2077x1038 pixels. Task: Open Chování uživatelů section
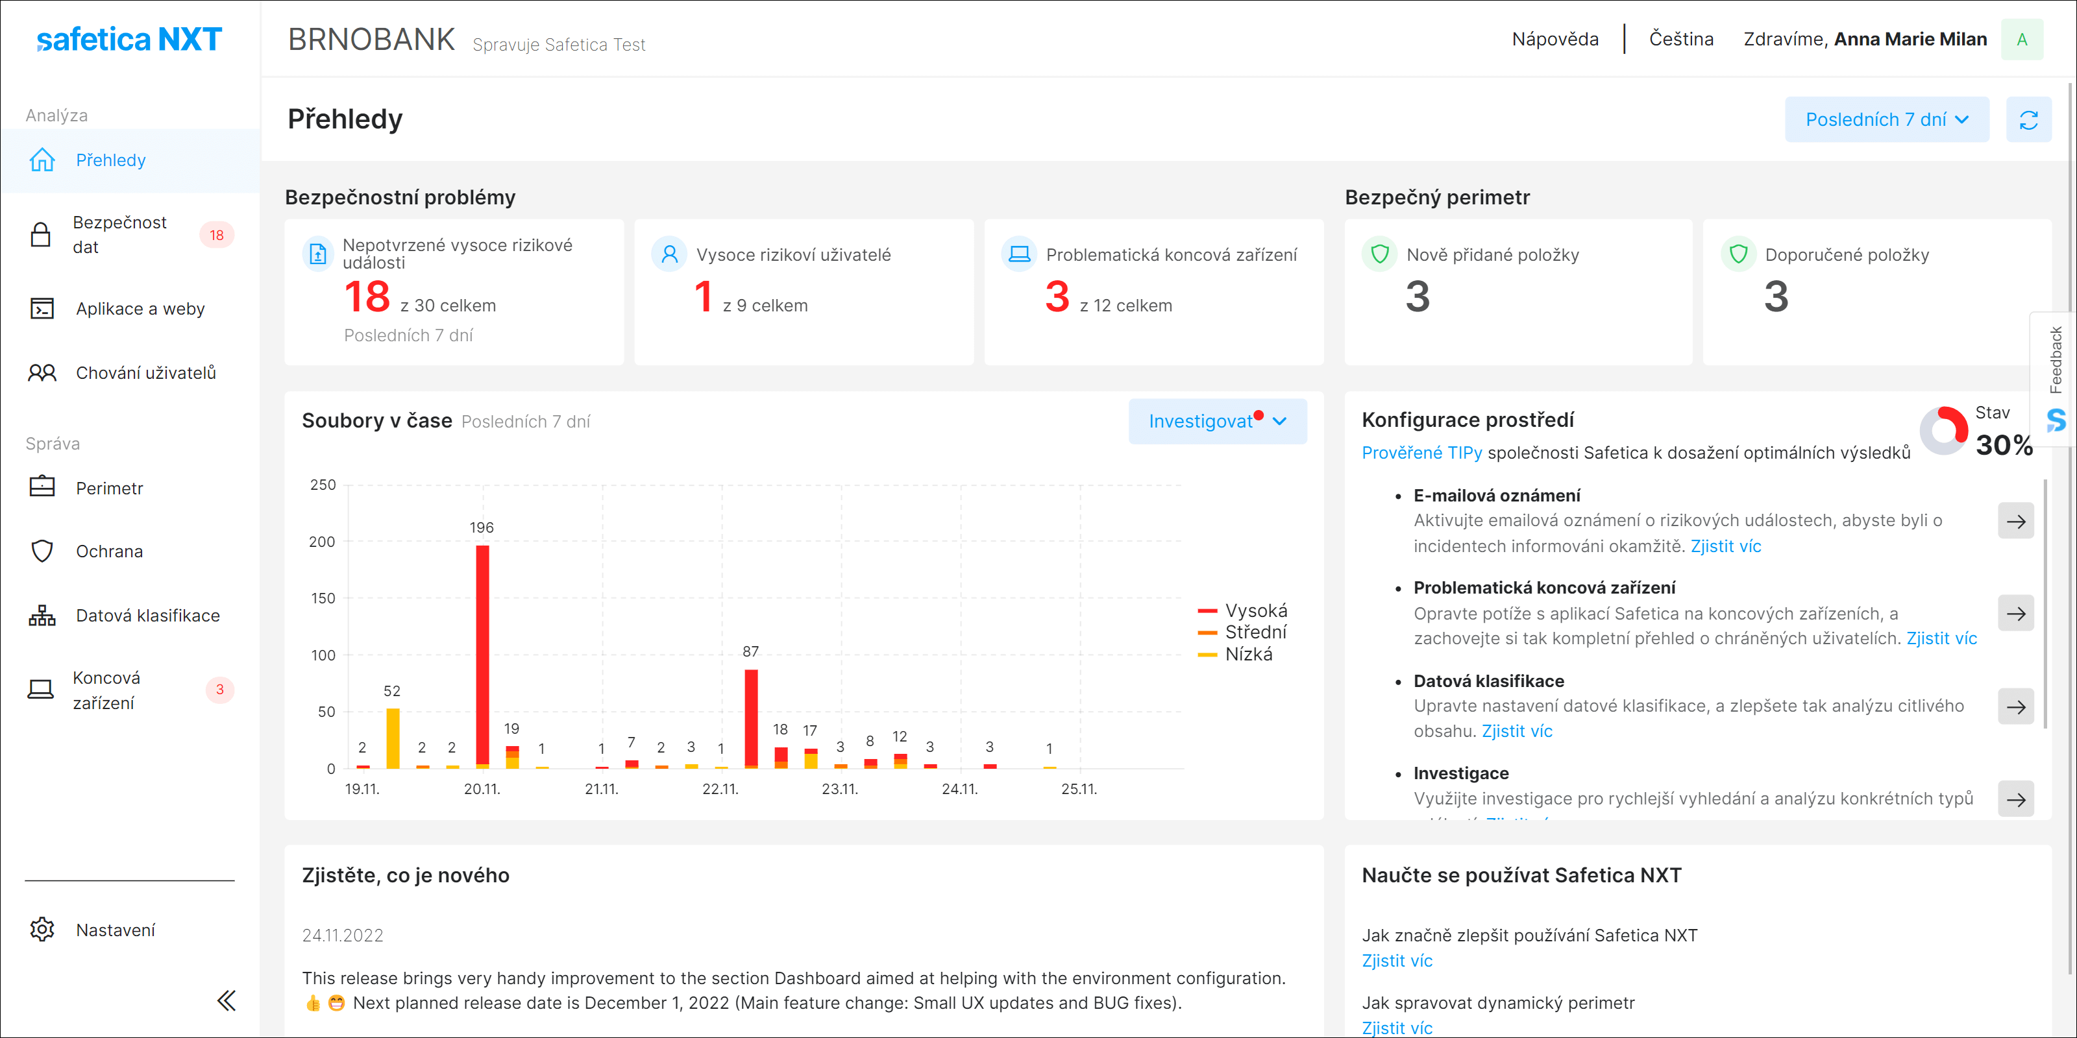(130, 372)
